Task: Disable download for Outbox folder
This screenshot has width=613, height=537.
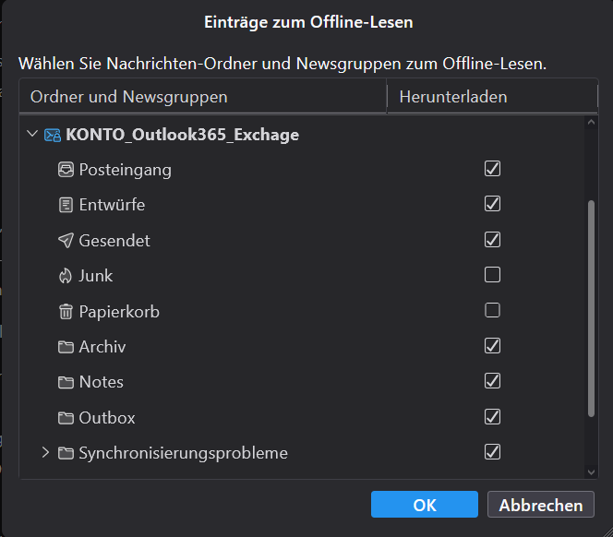Action: click(x=492, y=417)
